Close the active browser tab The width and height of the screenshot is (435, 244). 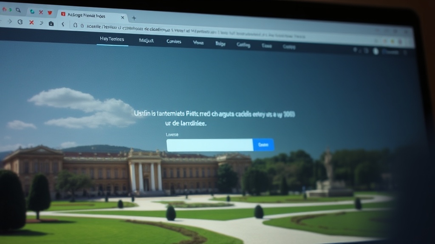click(x=122, y=17)
